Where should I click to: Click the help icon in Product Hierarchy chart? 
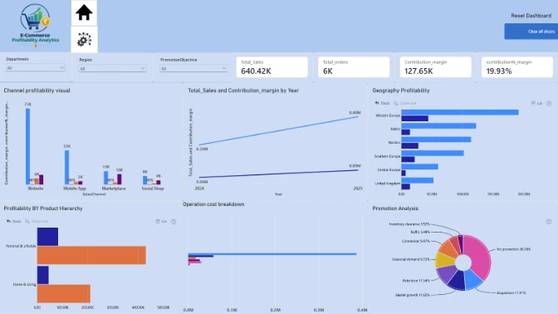click(x=174, y=222)
